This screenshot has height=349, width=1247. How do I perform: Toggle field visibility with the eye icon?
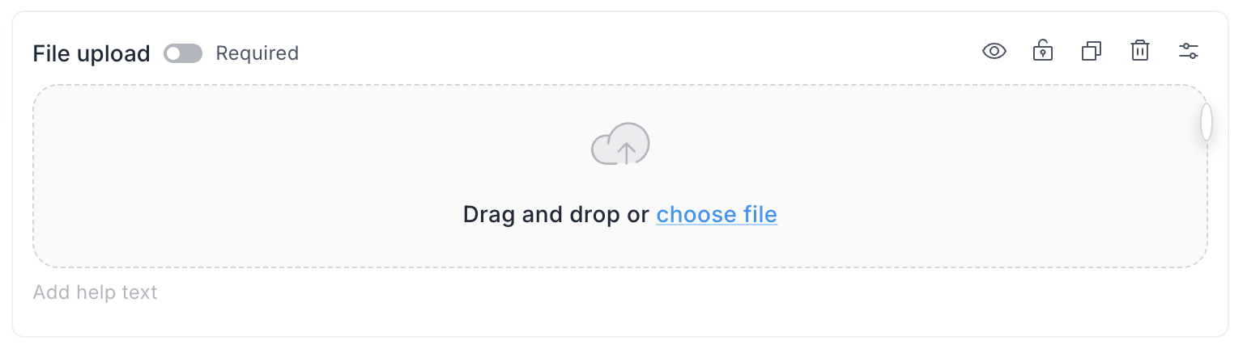994,52
